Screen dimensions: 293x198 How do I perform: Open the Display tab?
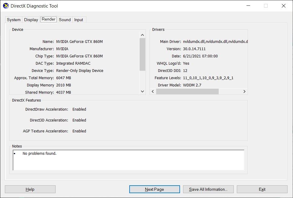[x=31, y=20]
